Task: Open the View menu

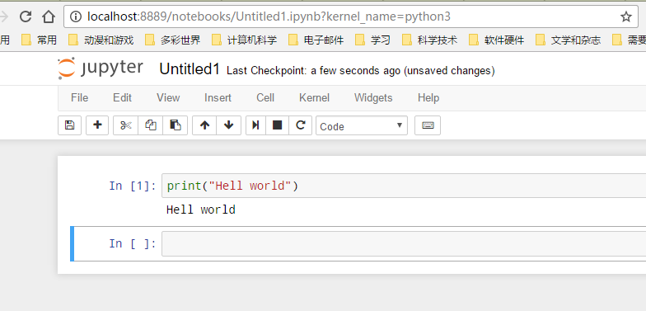Action: (168, 97)
